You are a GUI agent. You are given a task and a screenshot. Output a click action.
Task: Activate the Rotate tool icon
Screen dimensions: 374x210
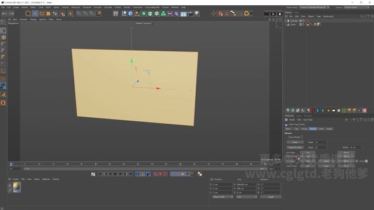point(41,13)
